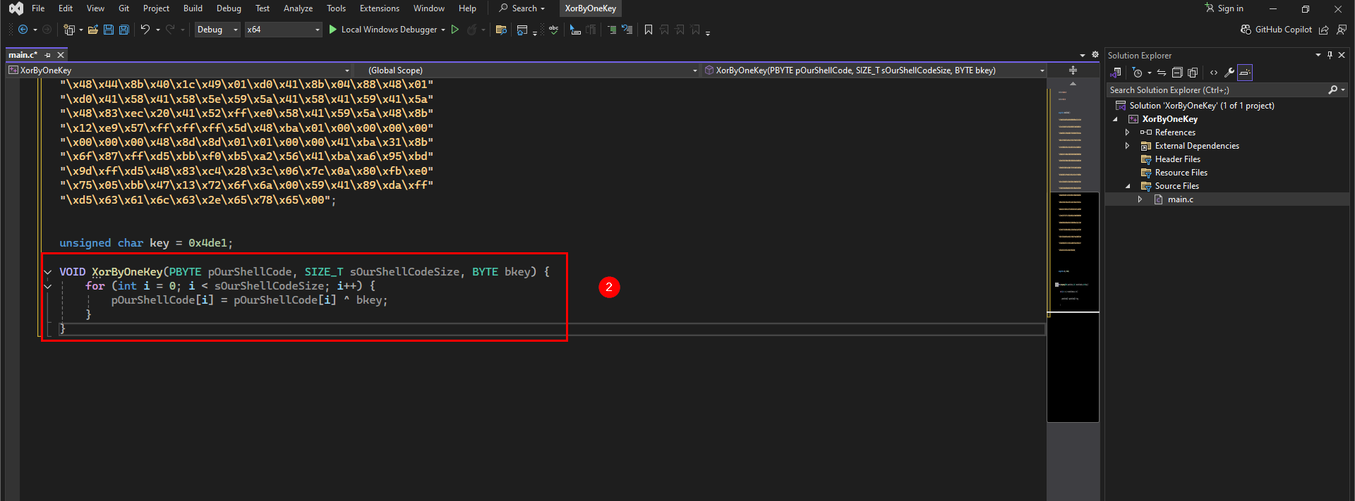The image size is (1355, 501).
Task: Undo the last edit
Action: click(x=145, y=30)
